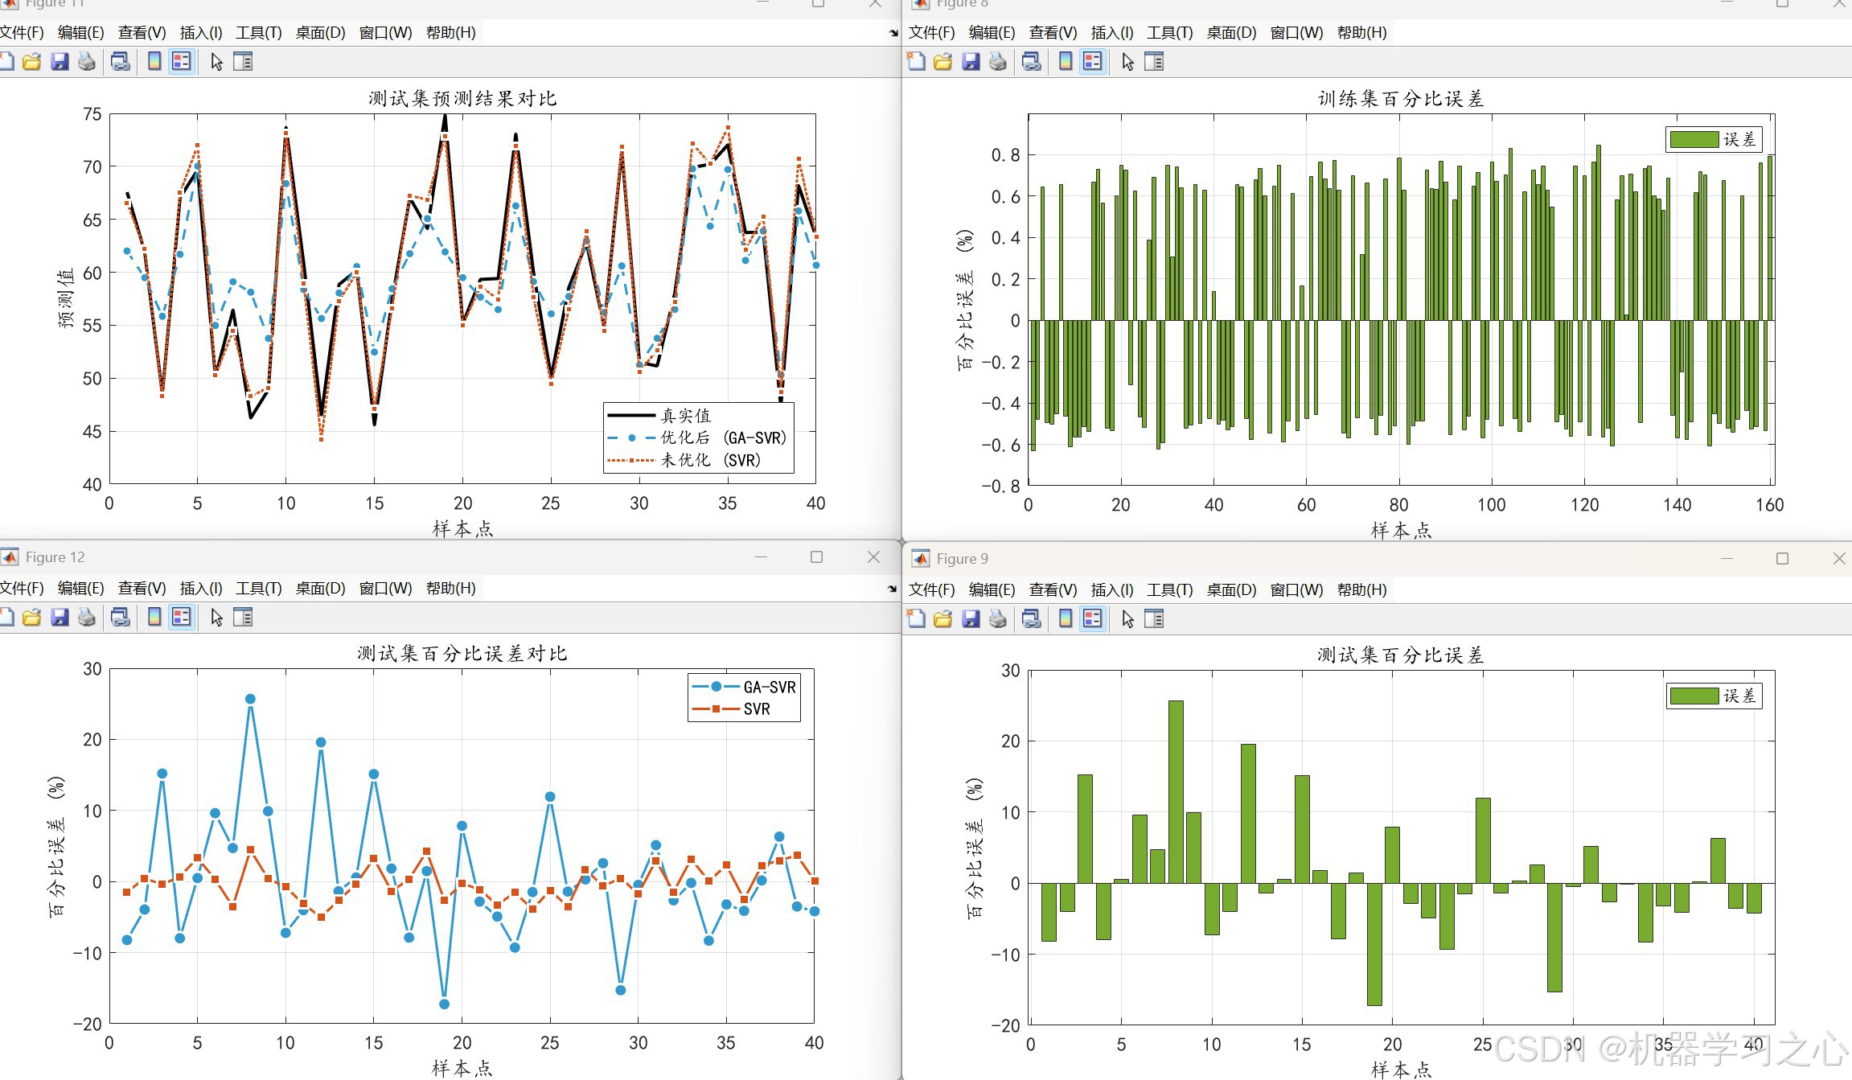Open file icon in Figure 9 toolbar
The image size is (1852, 1080).
tap(943, 618)
